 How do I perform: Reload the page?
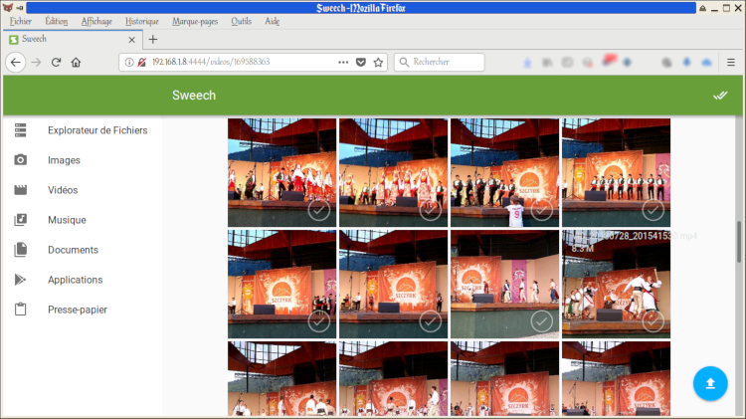(x=56, y=63)
